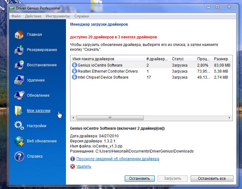Open the Удаление uninstall icon
242x189 pixels.
(x=19, y=80)
